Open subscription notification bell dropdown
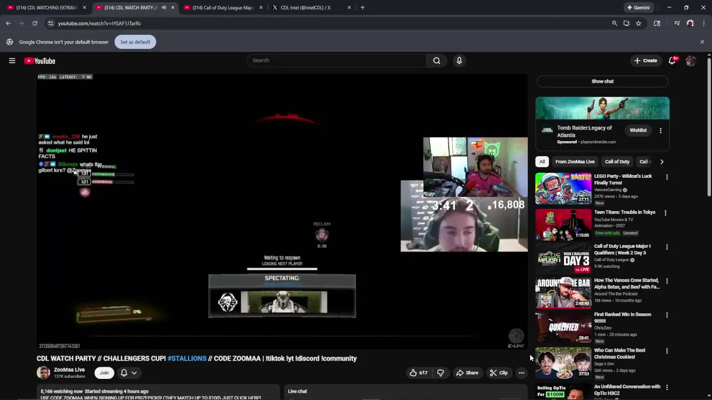 coord(128,373)
